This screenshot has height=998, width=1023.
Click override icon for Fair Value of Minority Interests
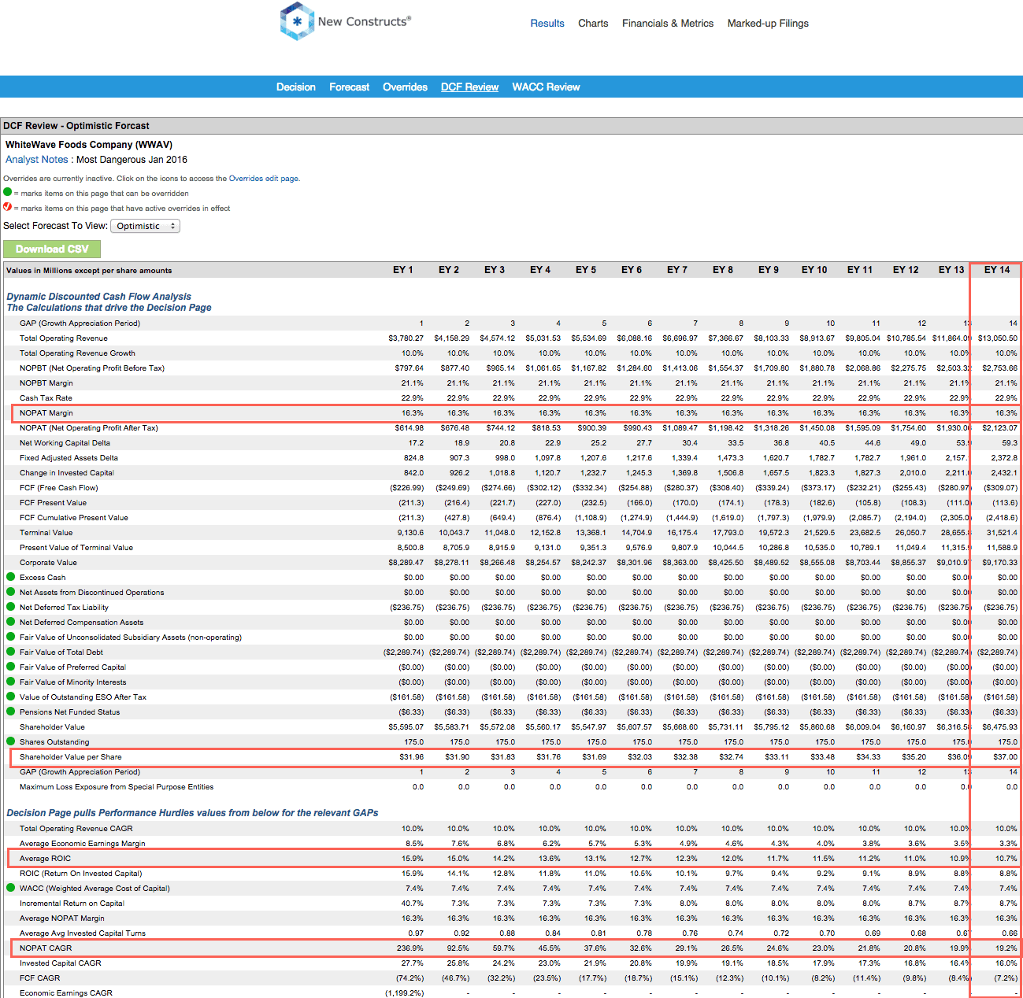pyautogui.click(x=11, y=682)
